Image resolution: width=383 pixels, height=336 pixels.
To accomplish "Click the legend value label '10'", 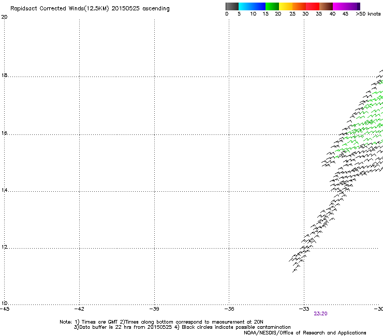I will (253, 14).
